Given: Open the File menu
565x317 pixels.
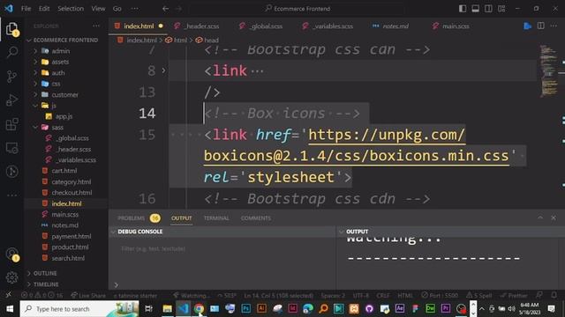Looking at the screenshot, I should (26, 9).
